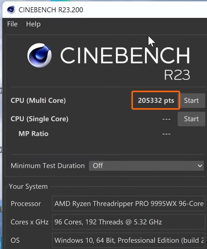Click the CPU (Multi Core) label
207x249 pixels.
(x=38, y=101)
